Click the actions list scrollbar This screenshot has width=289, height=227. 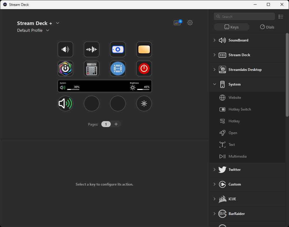287,75
